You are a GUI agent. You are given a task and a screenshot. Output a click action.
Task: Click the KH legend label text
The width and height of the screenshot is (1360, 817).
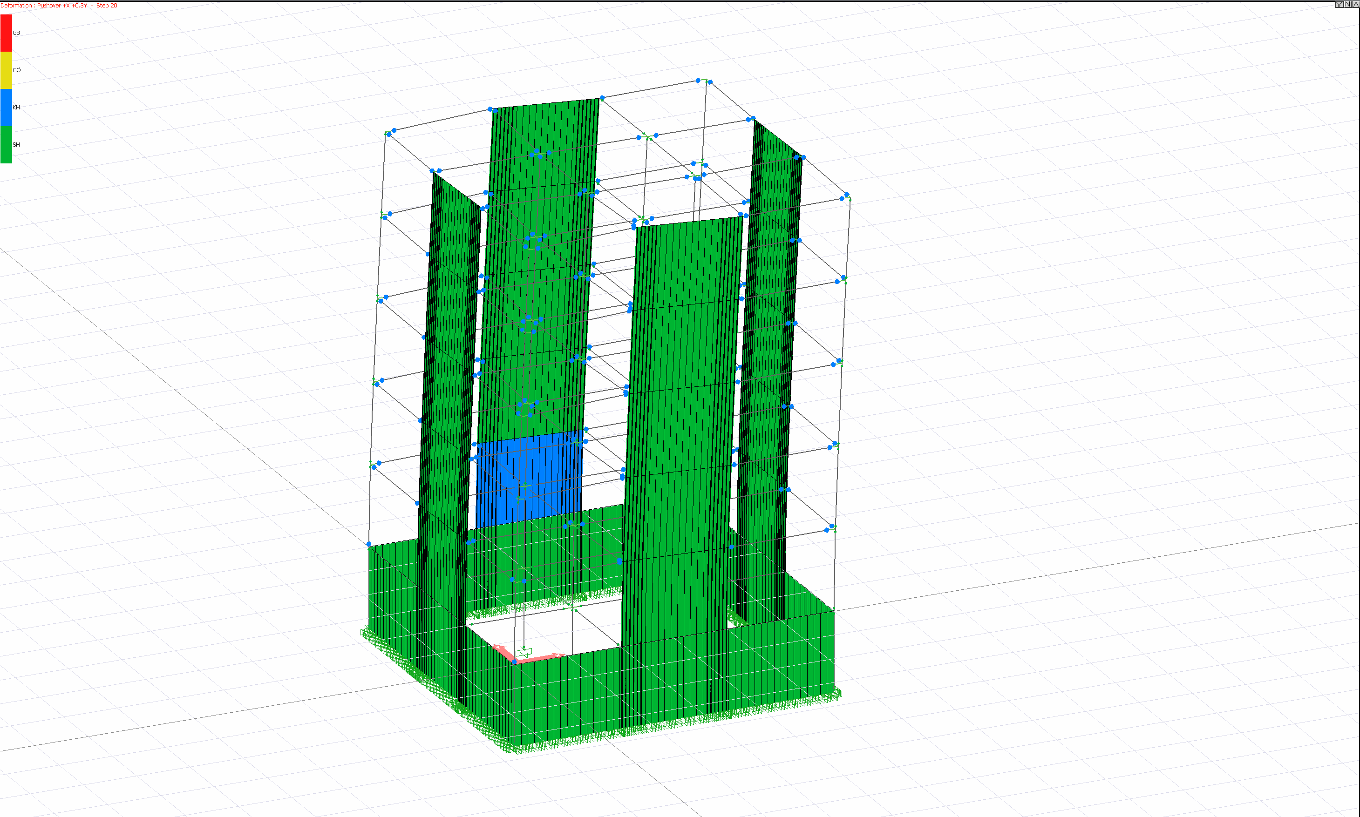pyautogui.click(x=16, y=108)
